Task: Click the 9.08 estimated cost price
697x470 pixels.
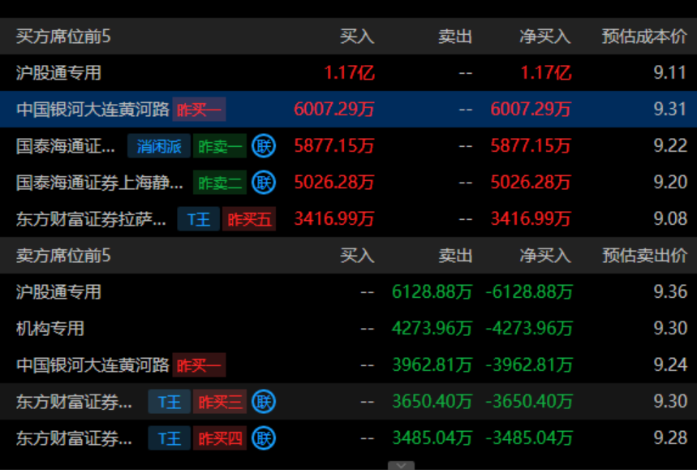Action: click(670, 219)
